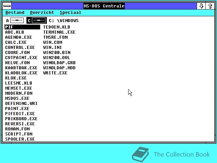Screen dimensions: 217x163
Task: Open the window control menu box
Action: (7, 6)
